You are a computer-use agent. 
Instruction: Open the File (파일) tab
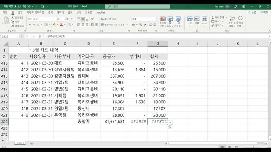click(x=5, y=12)
